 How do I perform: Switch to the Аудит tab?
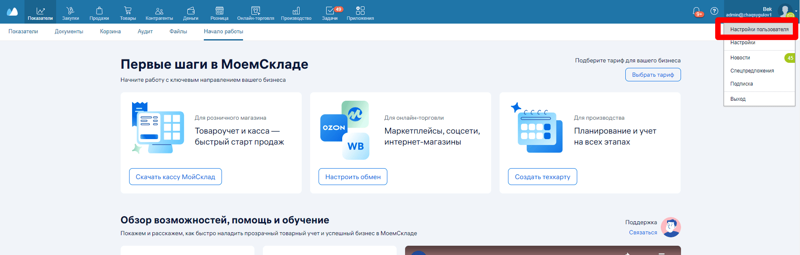click(145, 32)
